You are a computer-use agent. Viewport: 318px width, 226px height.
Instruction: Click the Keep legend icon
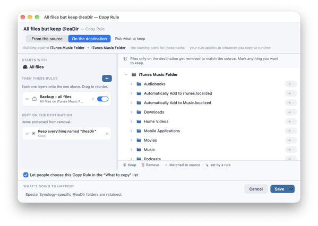(x=125, y=165)
